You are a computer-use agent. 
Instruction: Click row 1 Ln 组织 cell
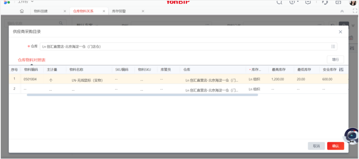(254, 79)
